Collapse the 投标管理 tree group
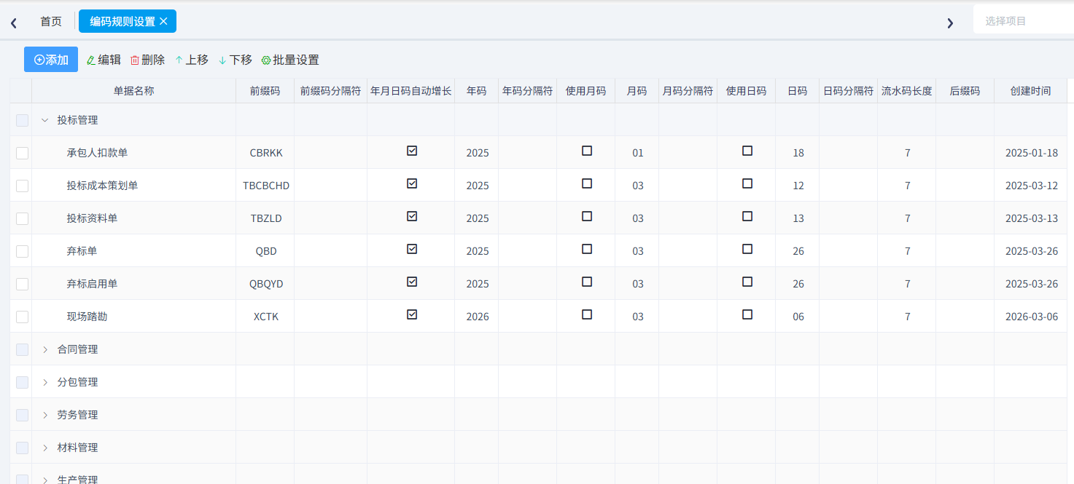The height and width of the screenshot is (484, 1074). coord(44,120)
